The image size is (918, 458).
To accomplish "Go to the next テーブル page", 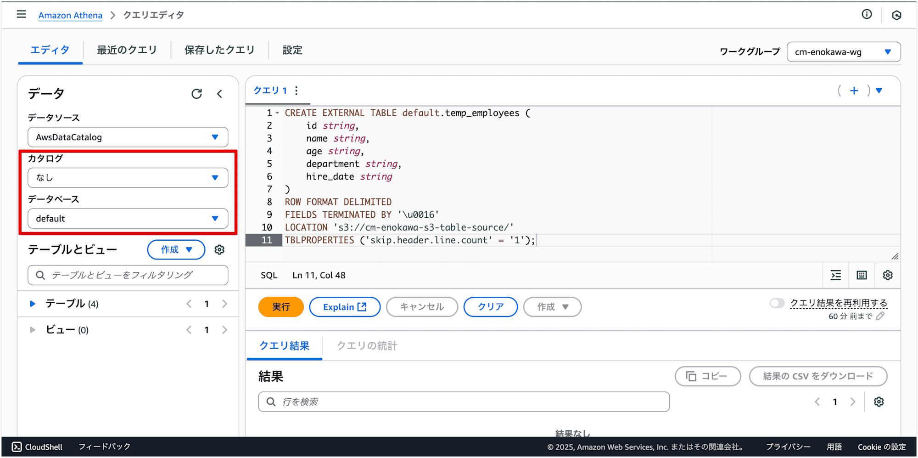I will (x=224, y=304).
